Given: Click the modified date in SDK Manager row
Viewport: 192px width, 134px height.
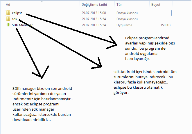Looking at the screenshot, I should (94, 25).
